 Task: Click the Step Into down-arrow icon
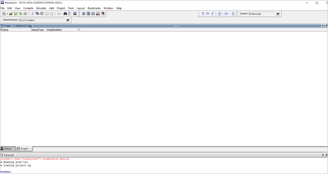[x=202, y=14]
